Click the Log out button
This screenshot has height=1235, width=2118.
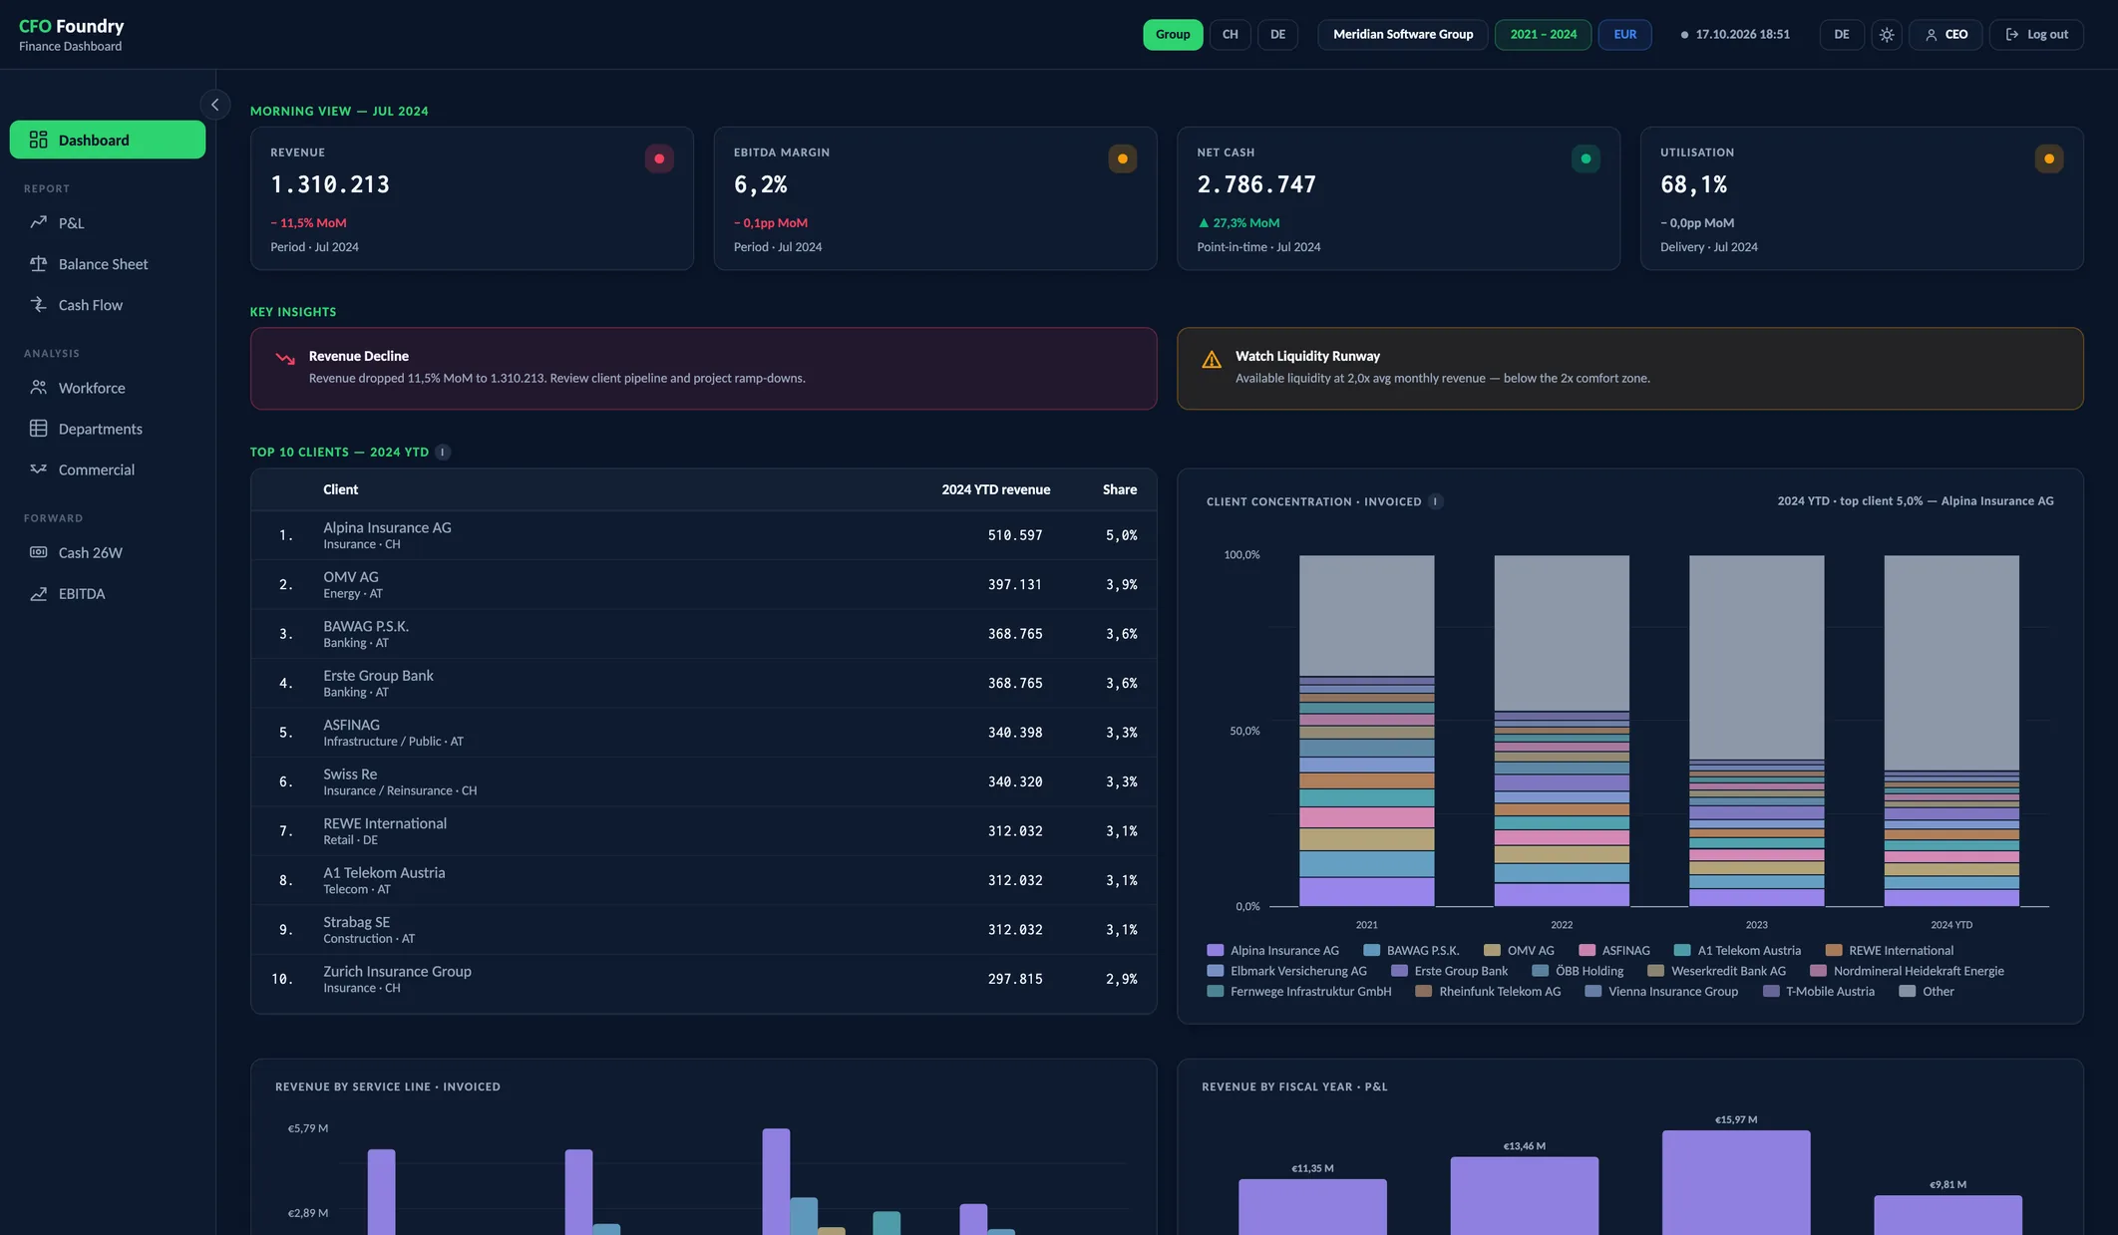click(2036, 34)
